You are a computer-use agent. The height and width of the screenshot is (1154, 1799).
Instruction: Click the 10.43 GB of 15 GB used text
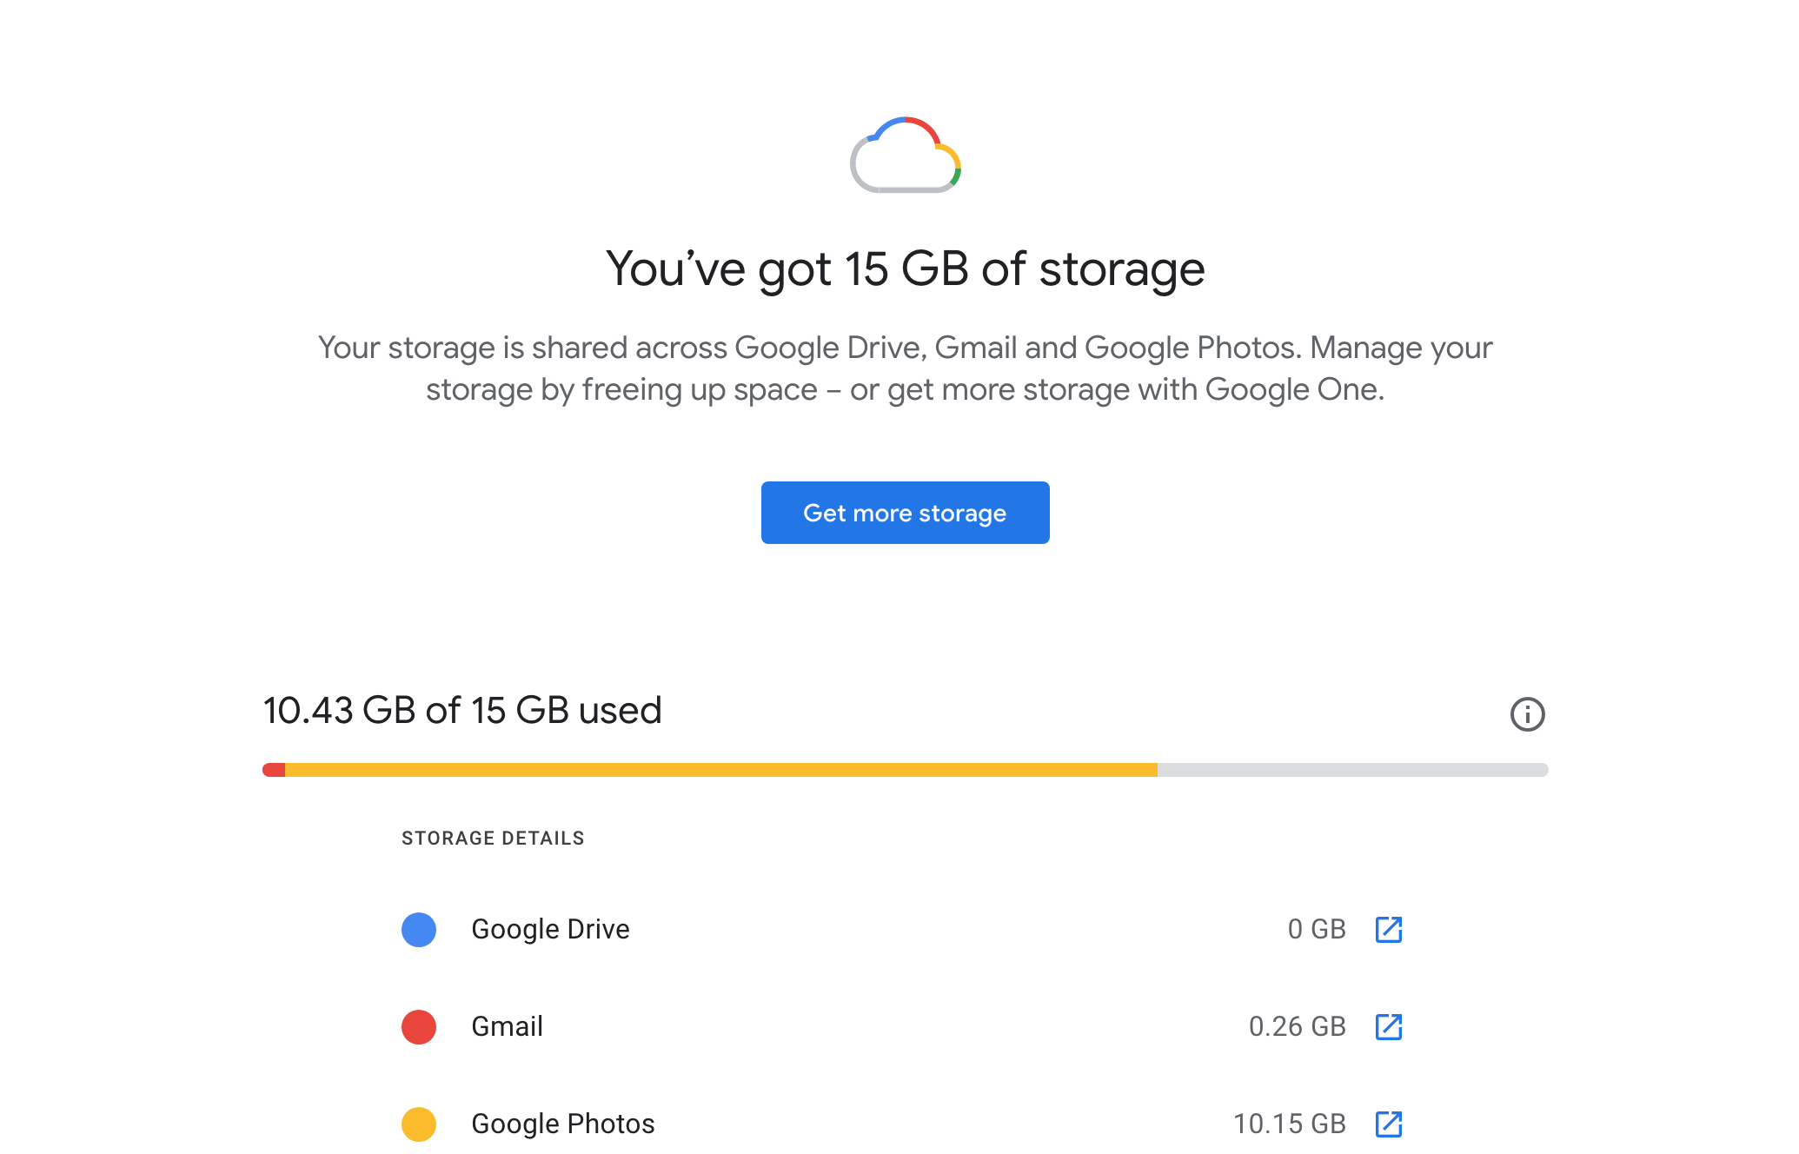(462, 710)
